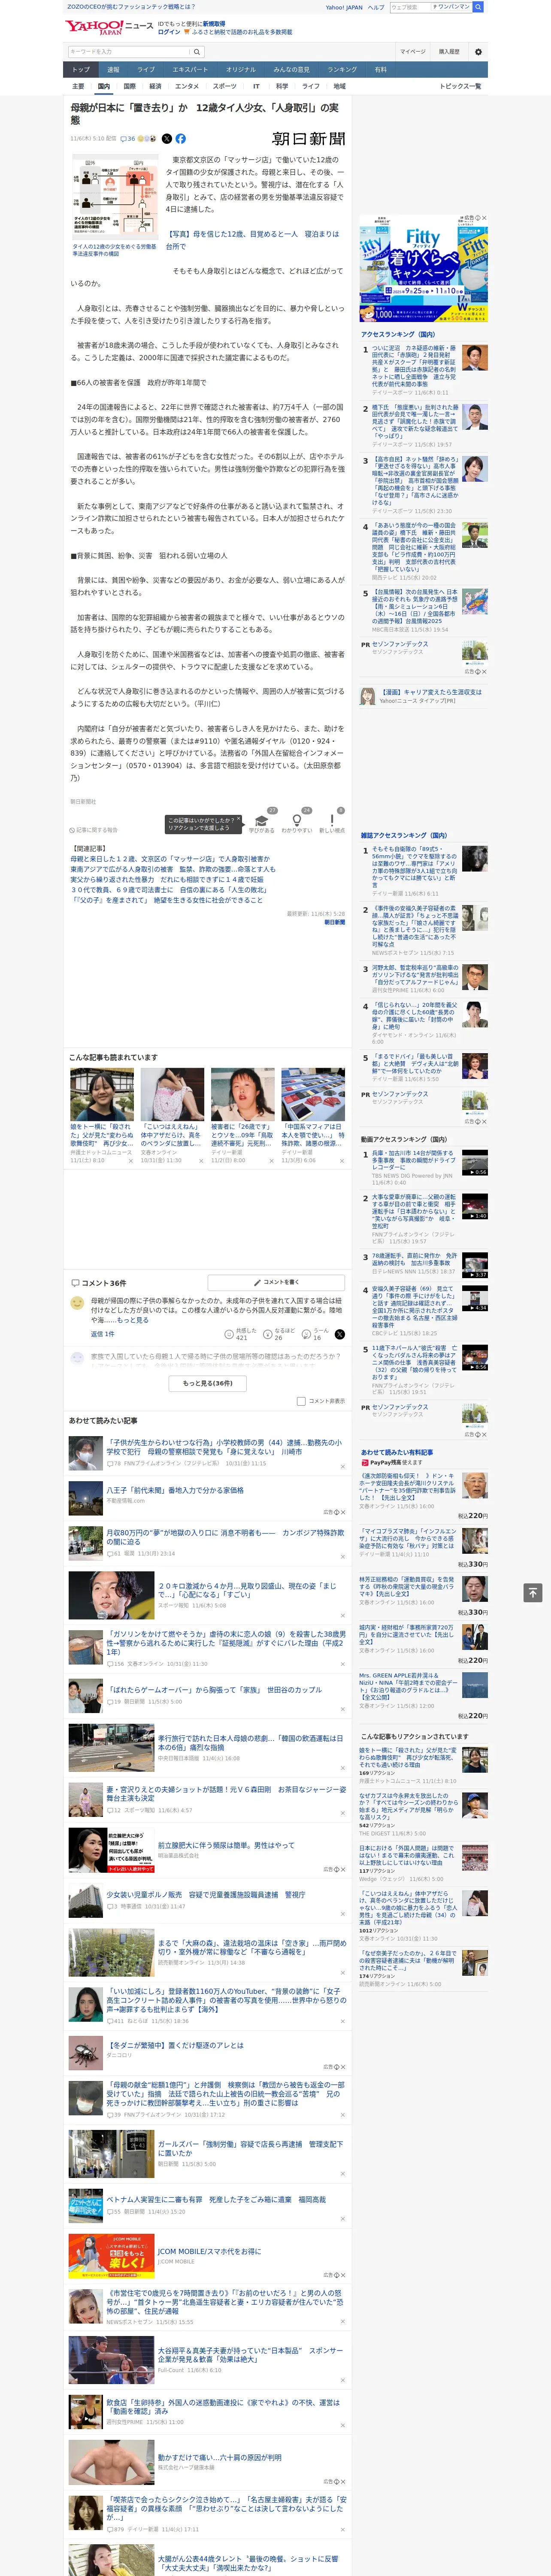Select the 地域 category tab
Screen dimensions: 551x2576
(x=339, y=86)
